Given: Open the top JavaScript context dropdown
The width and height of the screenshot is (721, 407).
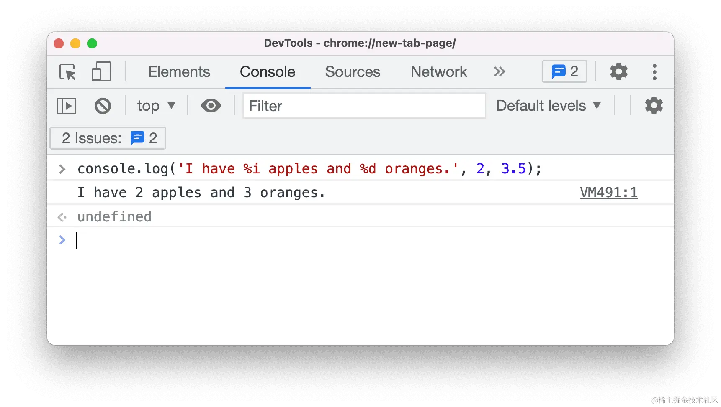Looking at the screenshot, I should [x=156, y=106].
